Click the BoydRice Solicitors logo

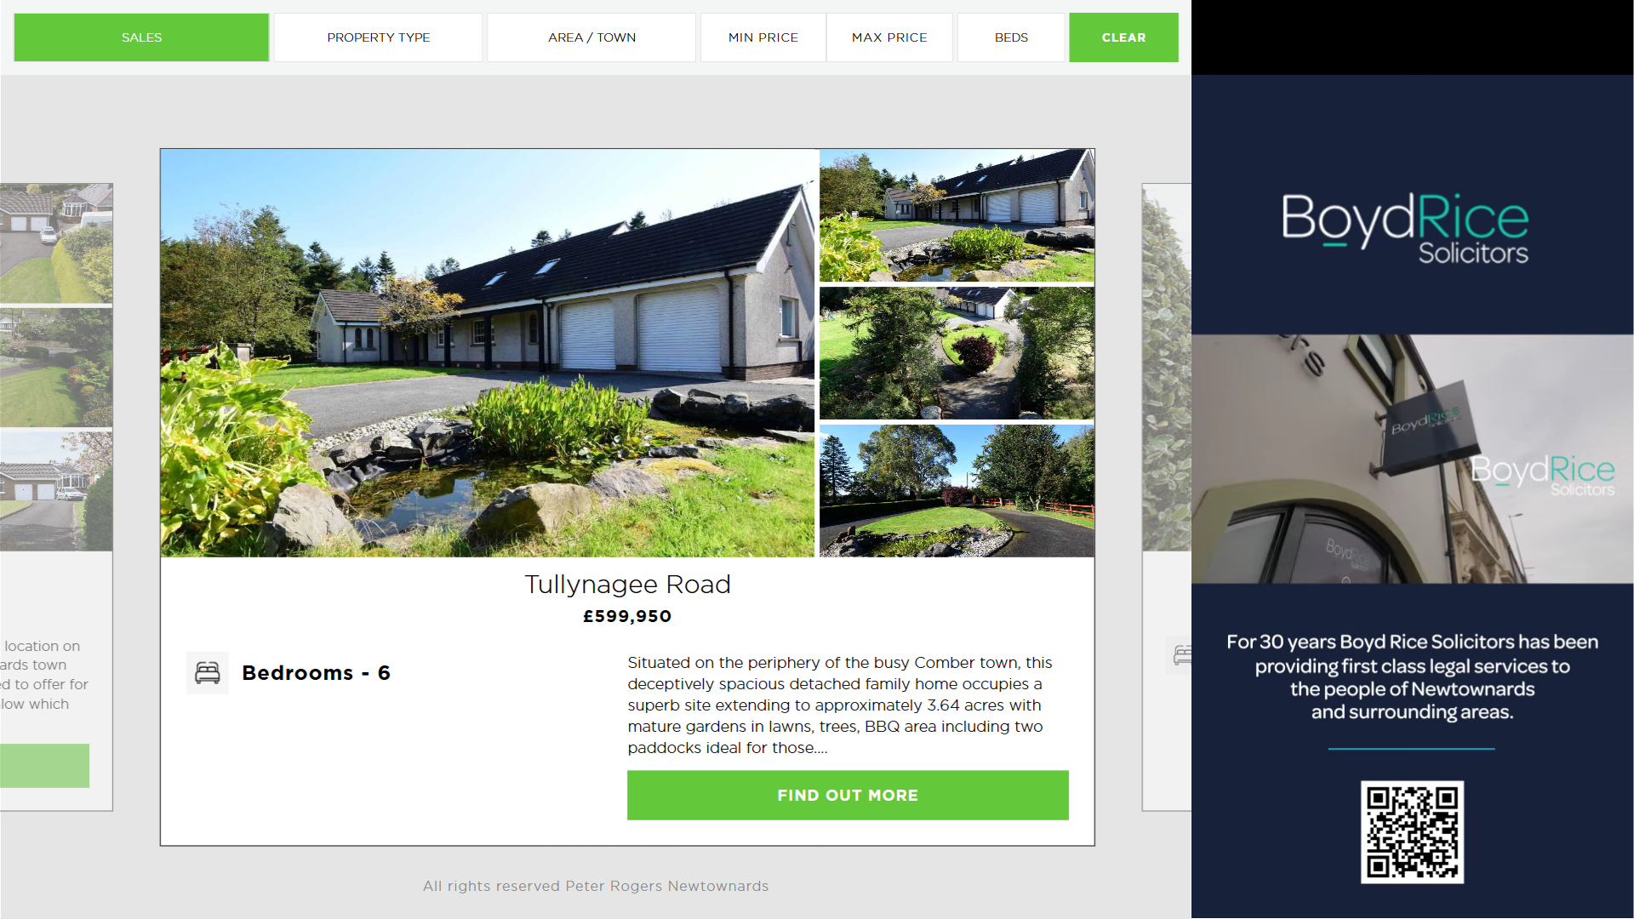pyautogui.click(x=1405, y=228)
